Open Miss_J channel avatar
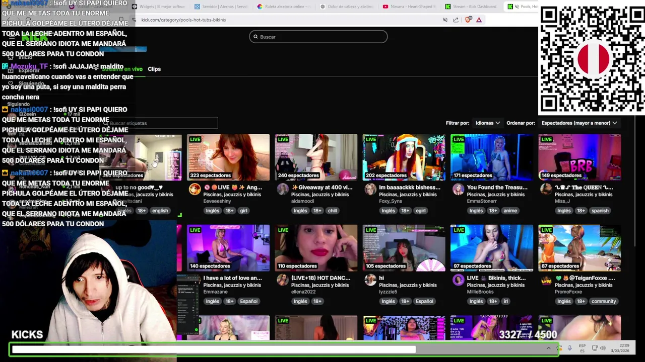The width and height of the screenshot is (645, 362). click(x=546, y=189)
